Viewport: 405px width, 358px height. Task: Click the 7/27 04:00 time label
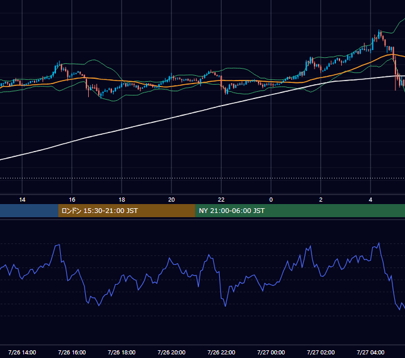370,352
